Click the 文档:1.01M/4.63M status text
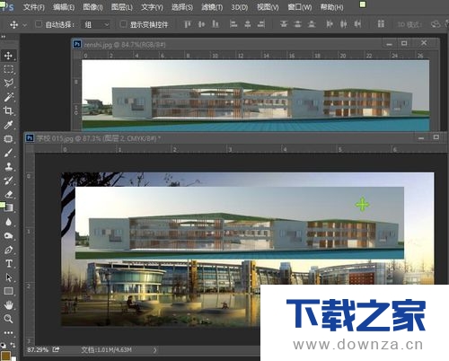The width and height of the screenshot is (449, 361). tap(106, 349)
